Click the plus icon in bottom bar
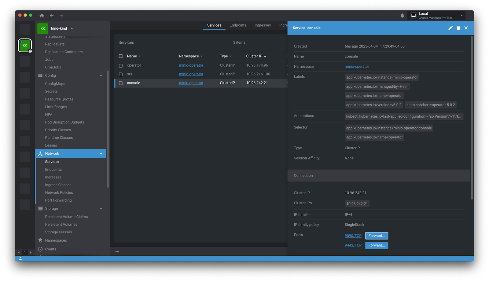 [117, 252]
